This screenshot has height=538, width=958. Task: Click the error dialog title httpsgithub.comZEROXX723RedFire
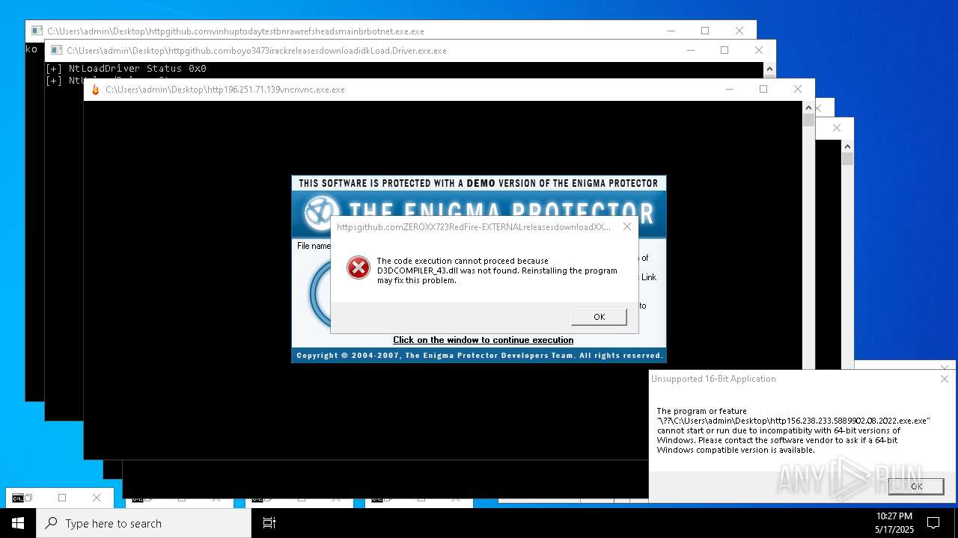(x=474, y=226)
